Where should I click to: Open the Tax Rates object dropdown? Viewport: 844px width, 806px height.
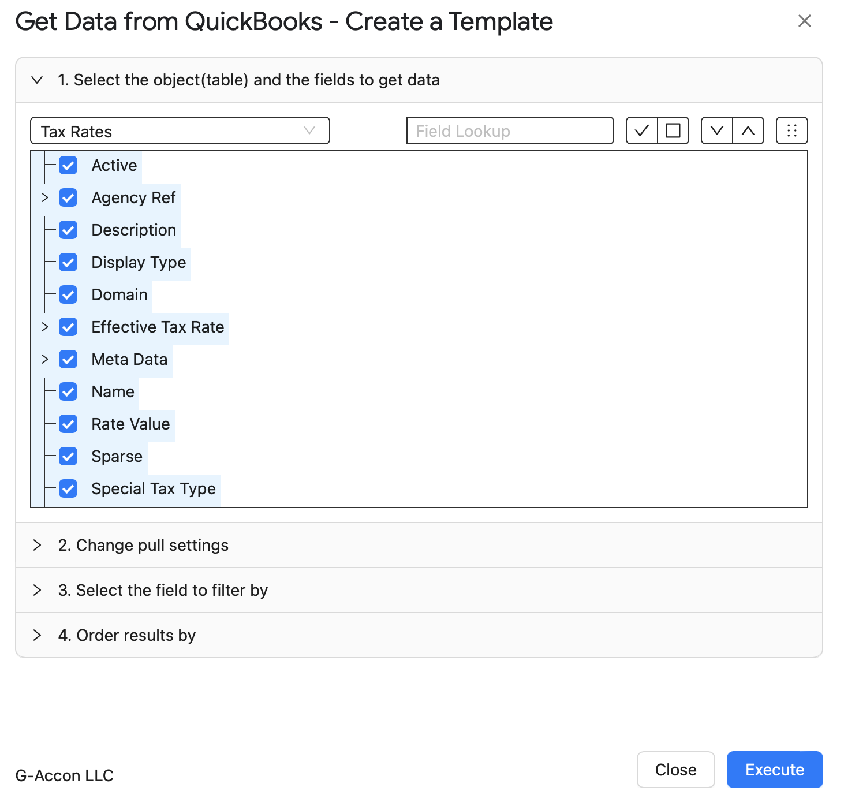180,131
